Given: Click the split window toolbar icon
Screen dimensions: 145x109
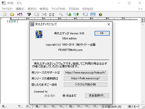Looking at the screenshot, I should 93,15.
